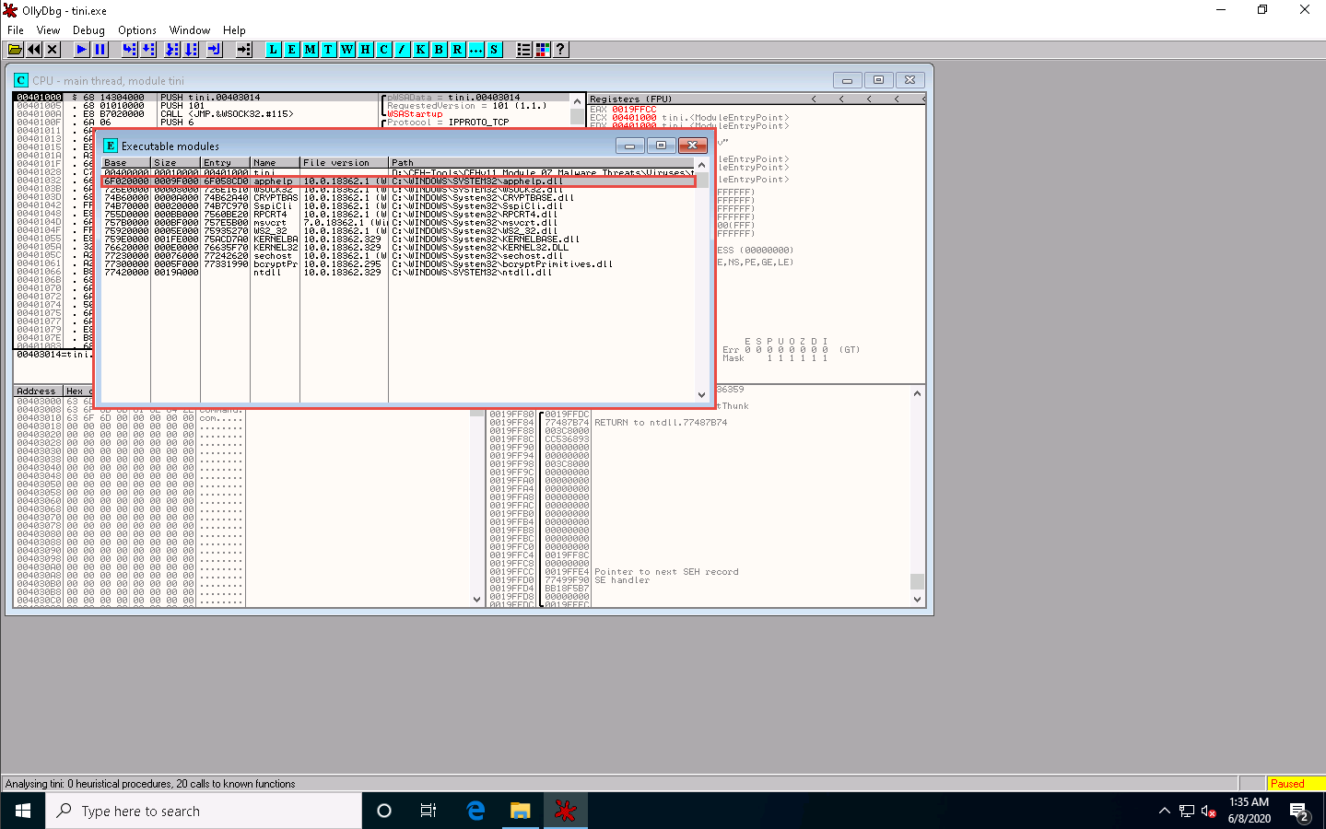The image size is (1326, 829).
Task: Click the debugging options list icon
Action: 524,50
